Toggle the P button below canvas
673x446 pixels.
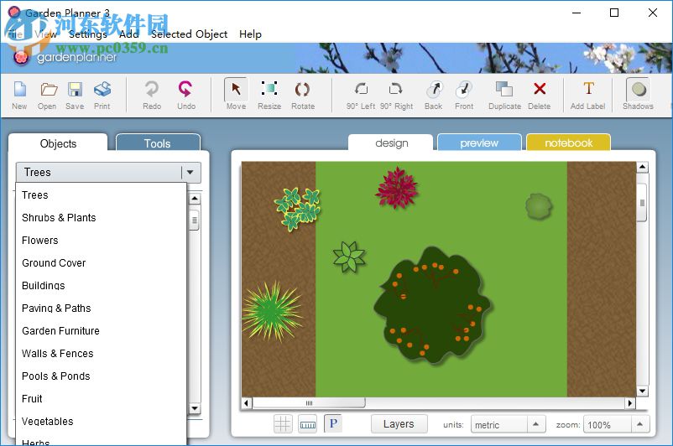point(333,423)
